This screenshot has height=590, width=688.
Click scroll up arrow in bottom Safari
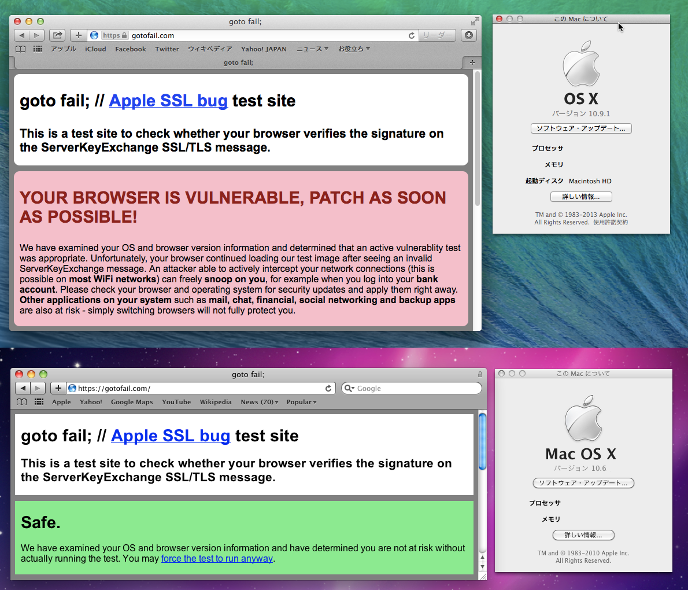[x=482, y=558]
